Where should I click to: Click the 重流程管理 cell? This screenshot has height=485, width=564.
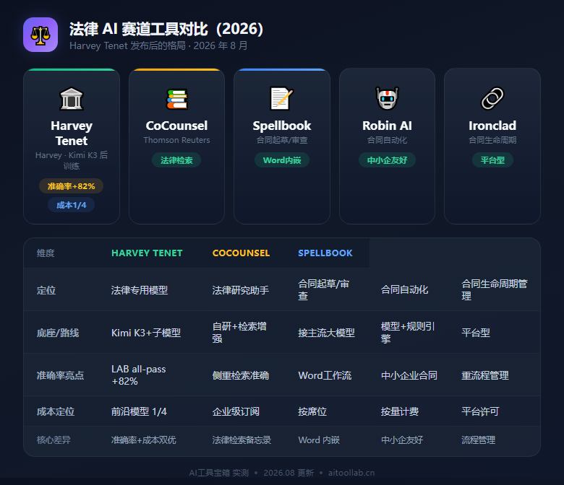pos(485,375)
